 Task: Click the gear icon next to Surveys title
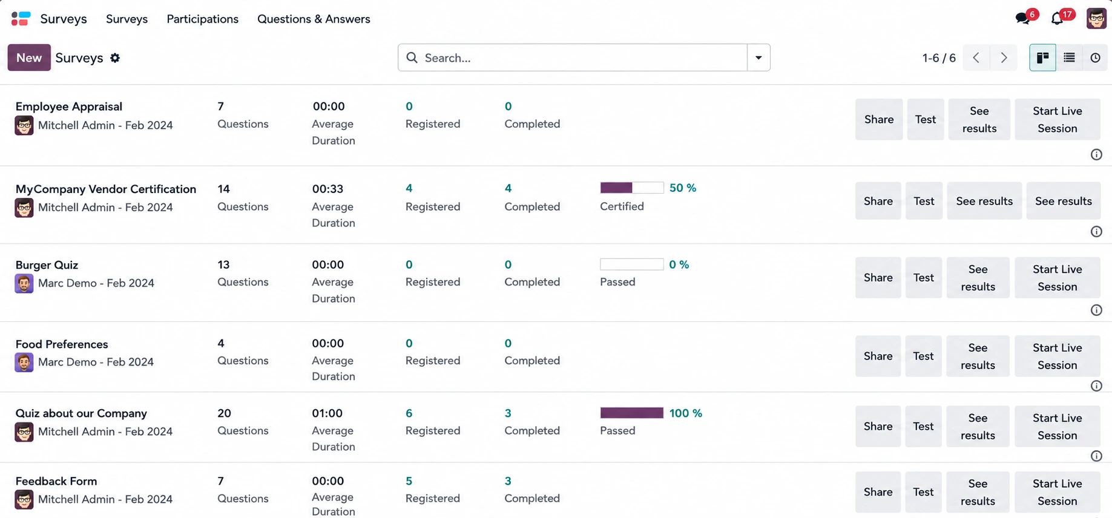click(115, 58)
